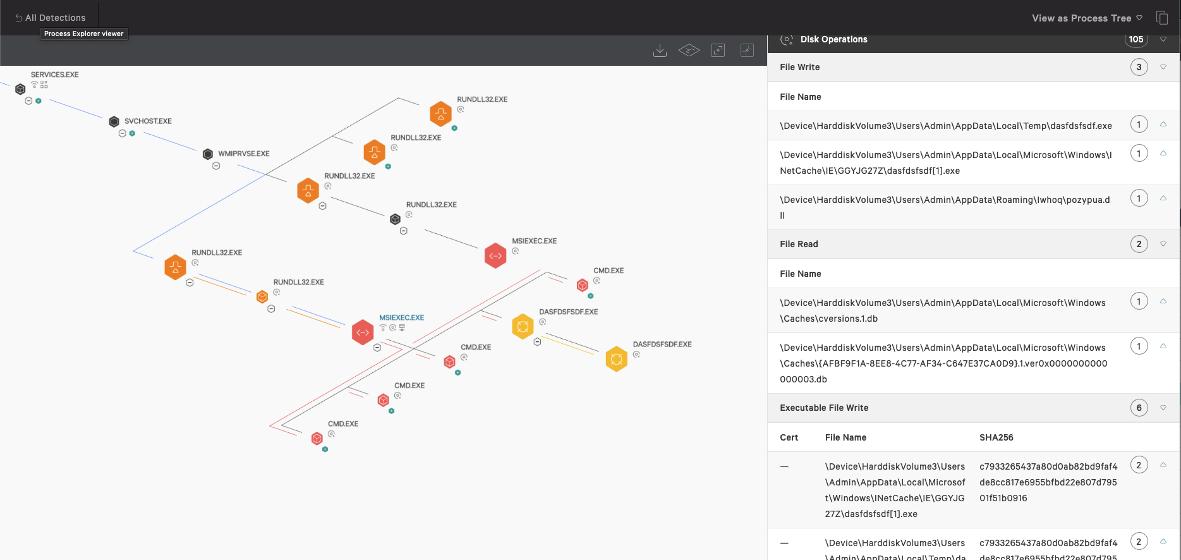Collapse the Disk Operations section
The image size is (1181, 560).
1163,39
